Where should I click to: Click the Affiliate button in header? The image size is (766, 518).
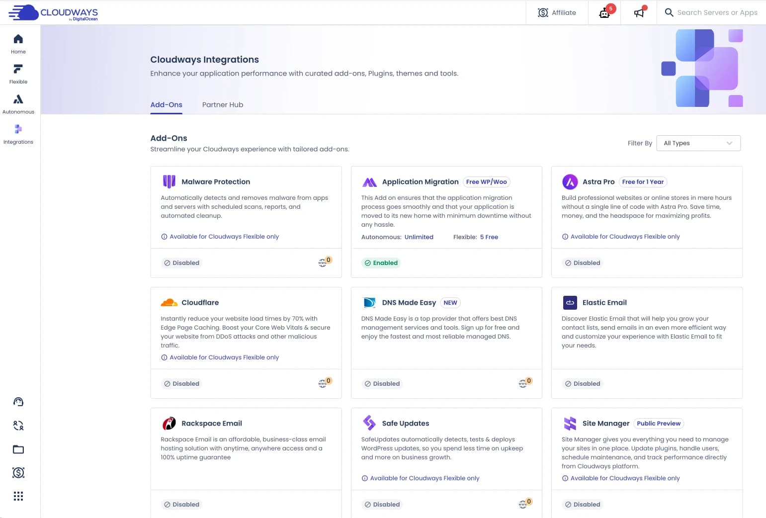557,13
